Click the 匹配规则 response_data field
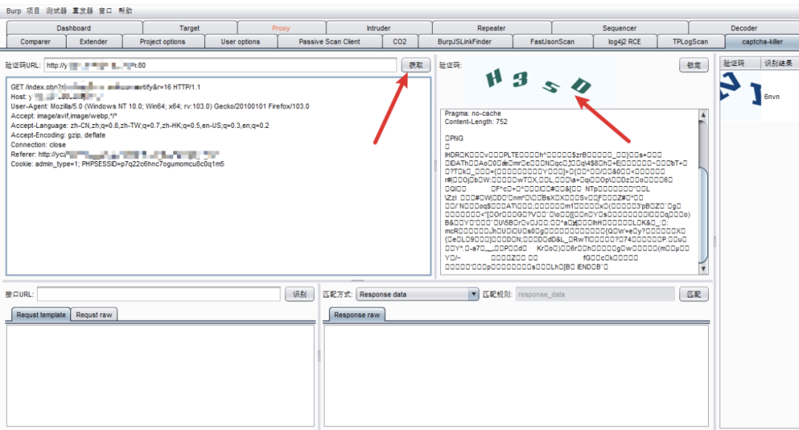This screenshot has width=799, height=430. click(x=595, y=294)
